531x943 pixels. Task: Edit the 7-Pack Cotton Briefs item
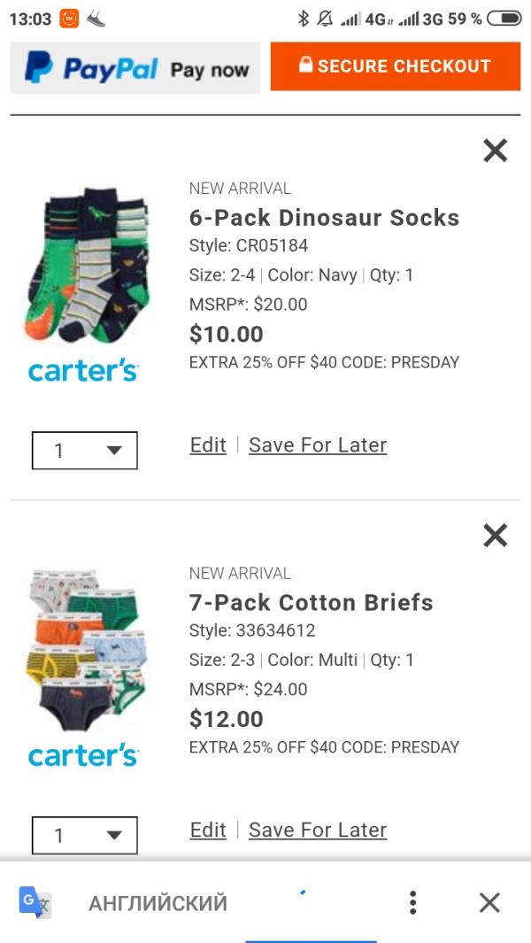pyautogui.click(x=208, y=830)
